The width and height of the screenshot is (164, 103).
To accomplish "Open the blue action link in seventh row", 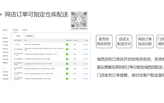I will tap(85, 74).
